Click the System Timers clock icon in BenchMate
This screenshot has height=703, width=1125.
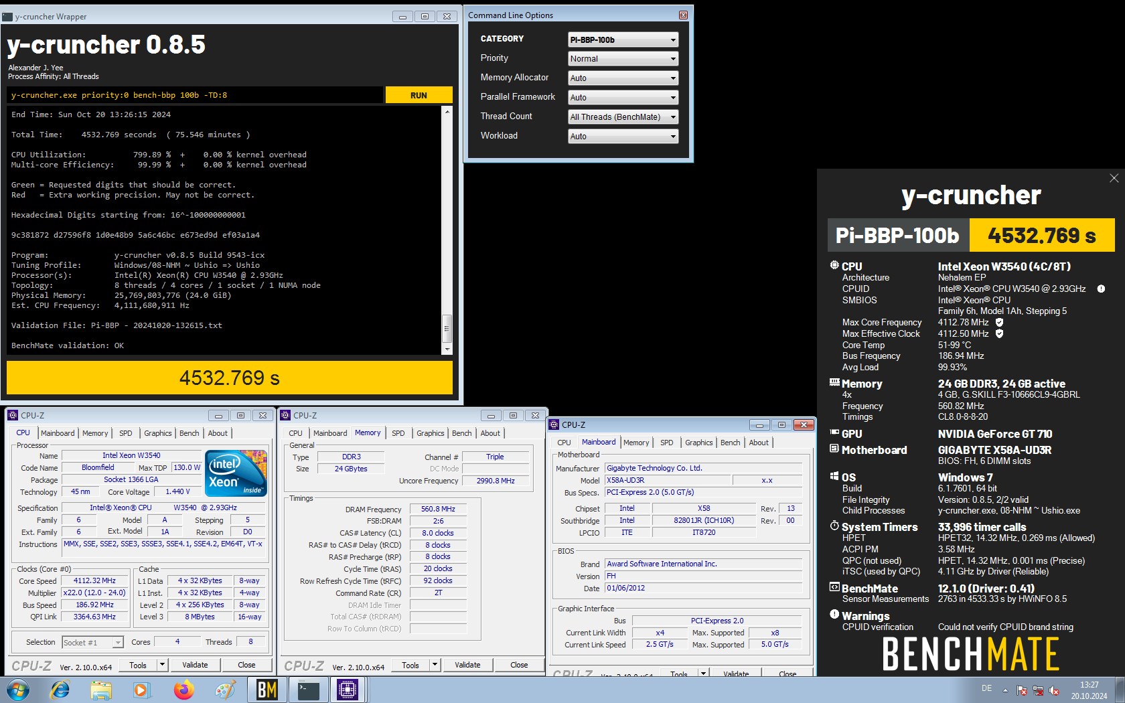(x=834, y=526)
